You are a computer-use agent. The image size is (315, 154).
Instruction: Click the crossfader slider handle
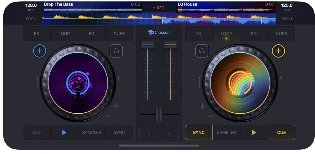159,115
